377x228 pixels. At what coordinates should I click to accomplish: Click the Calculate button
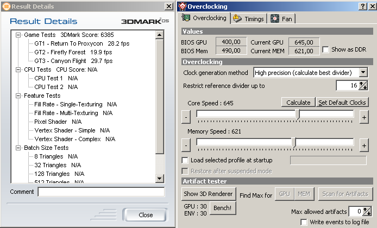(298, 103)
